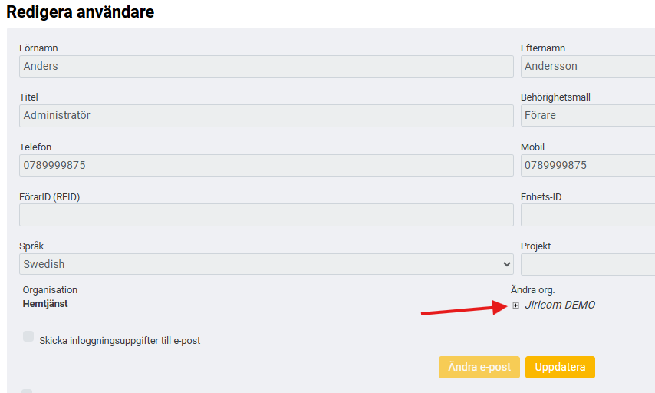Click the empty FörarID (RFID) field
The height and width of the screenshot is (393, 655).
pos(266,215)
